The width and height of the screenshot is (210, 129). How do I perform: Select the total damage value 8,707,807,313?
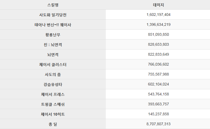[158, 124]
